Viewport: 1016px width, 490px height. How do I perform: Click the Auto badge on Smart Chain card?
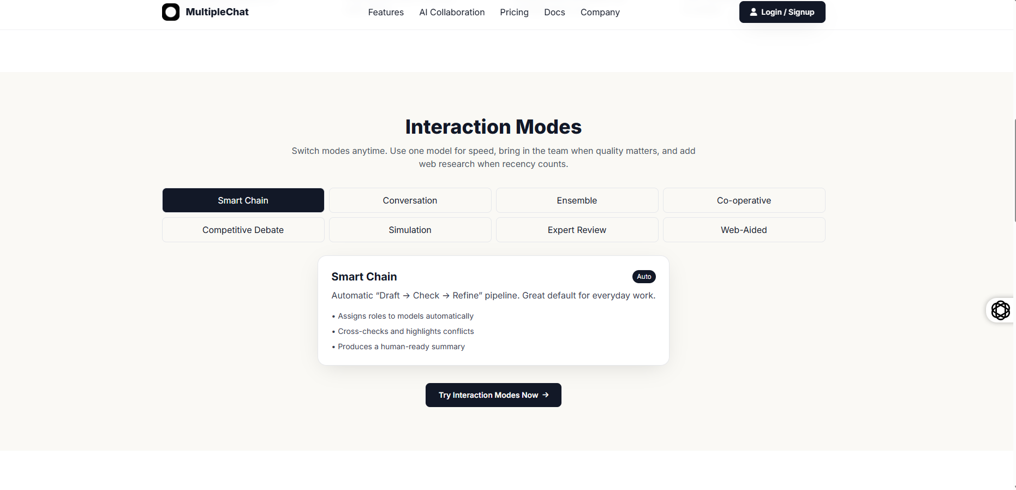[644, 277]
